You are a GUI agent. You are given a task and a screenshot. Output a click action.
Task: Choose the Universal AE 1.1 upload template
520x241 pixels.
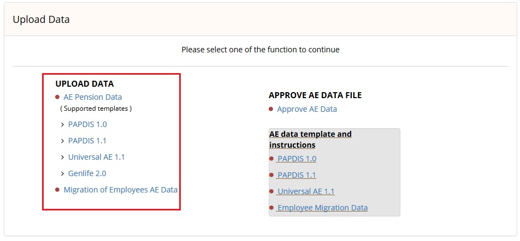pyautogui.click(x=97, y=157)
